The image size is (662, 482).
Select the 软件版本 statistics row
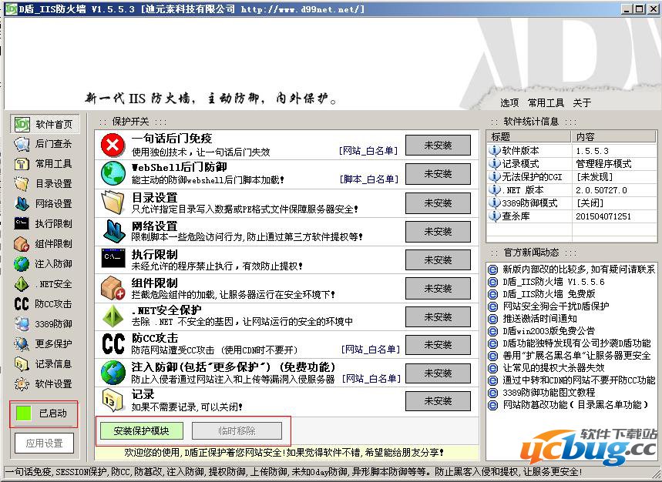click(x=572, y=151)
